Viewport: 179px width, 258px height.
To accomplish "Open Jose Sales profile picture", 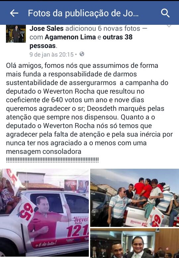I will click(16, 34).
